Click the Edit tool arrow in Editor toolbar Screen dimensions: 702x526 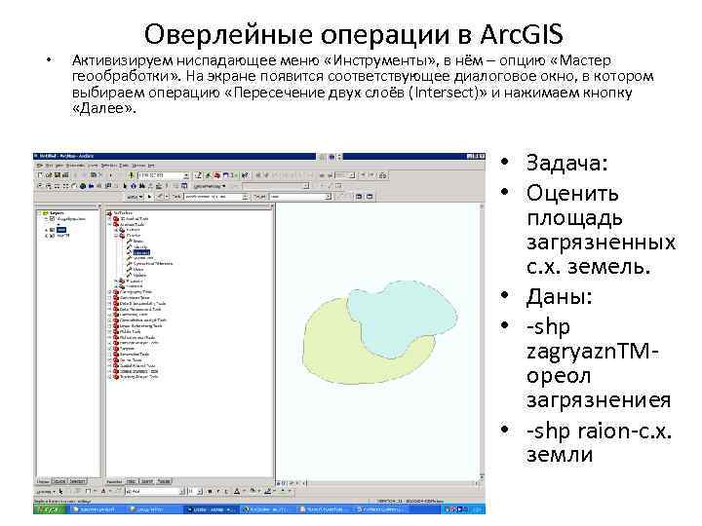pos(149,197)
